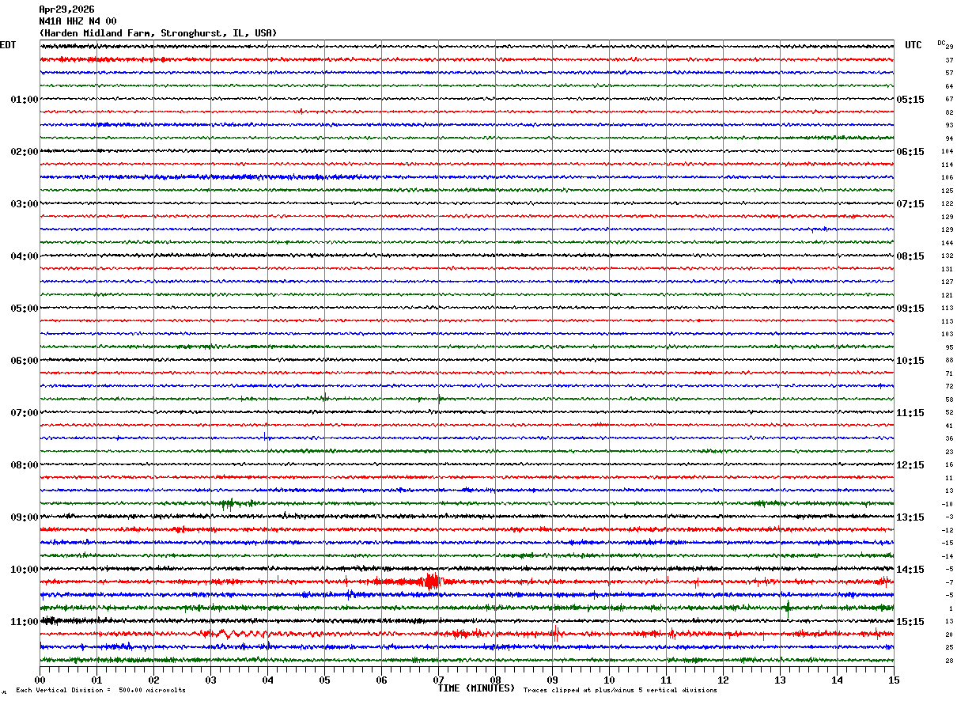Click the 'UTC' timezone label

(x=913, y=45)
